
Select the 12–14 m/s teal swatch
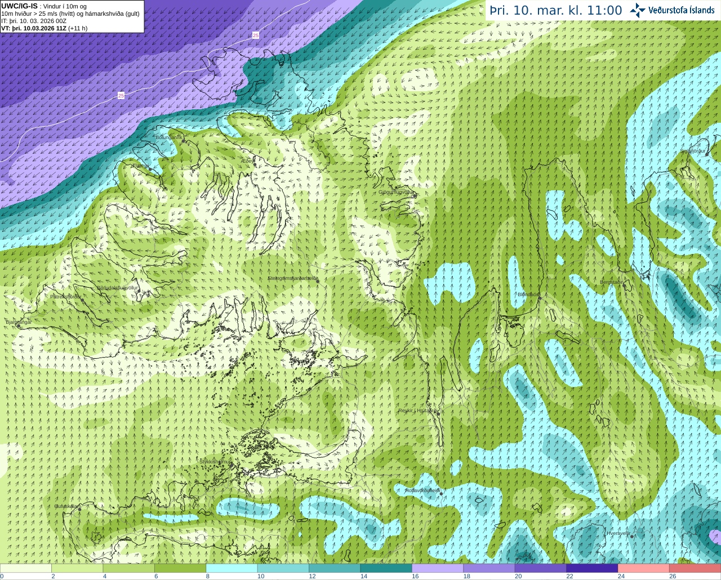[335, 568]
